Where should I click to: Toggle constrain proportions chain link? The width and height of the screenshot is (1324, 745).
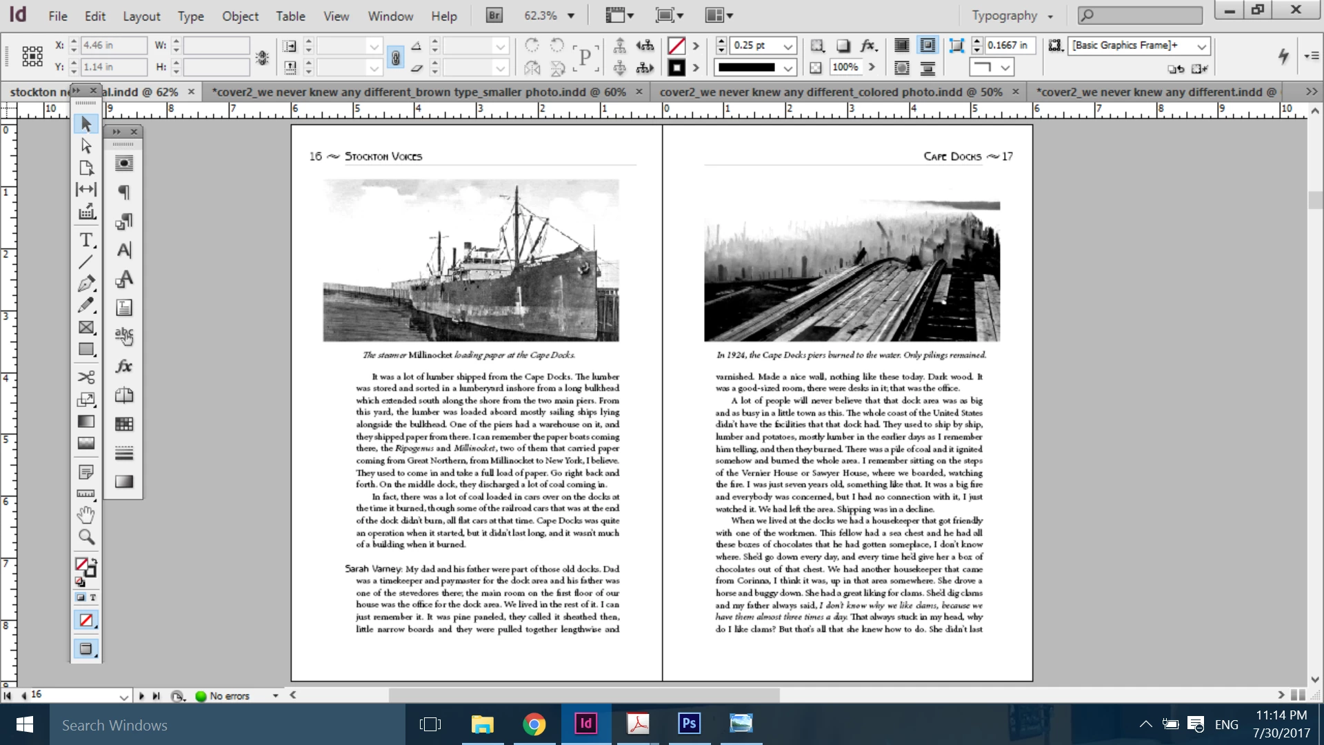point(395,57)
